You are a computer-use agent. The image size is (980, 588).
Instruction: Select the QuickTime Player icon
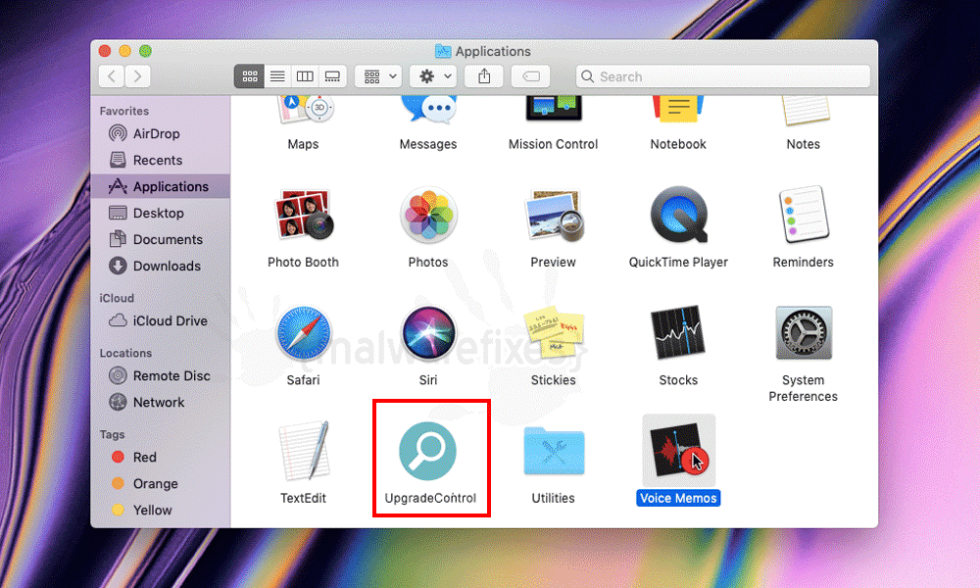[679, 215]
